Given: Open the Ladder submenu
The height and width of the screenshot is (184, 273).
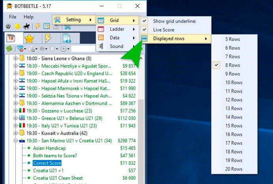Looking at the screenshot, I should pos(118,29).
